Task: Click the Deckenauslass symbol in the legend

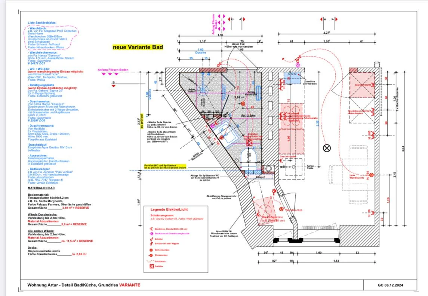Action: (151, 249)
